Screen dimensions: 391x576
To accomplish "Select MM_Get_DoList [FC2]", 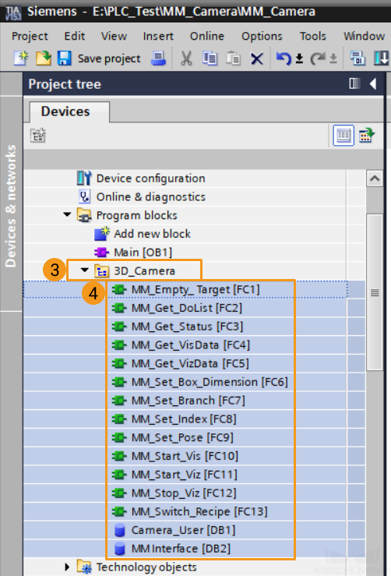I will (x=186, y=308).
